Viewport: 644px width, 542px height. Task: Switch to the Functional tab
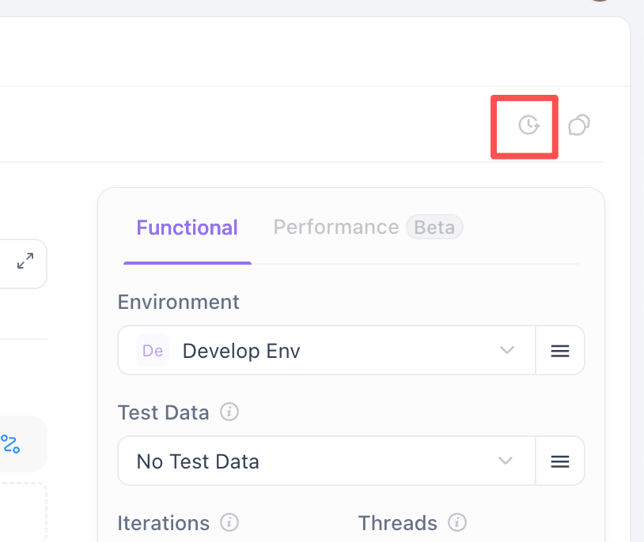(x=188, y=228)
